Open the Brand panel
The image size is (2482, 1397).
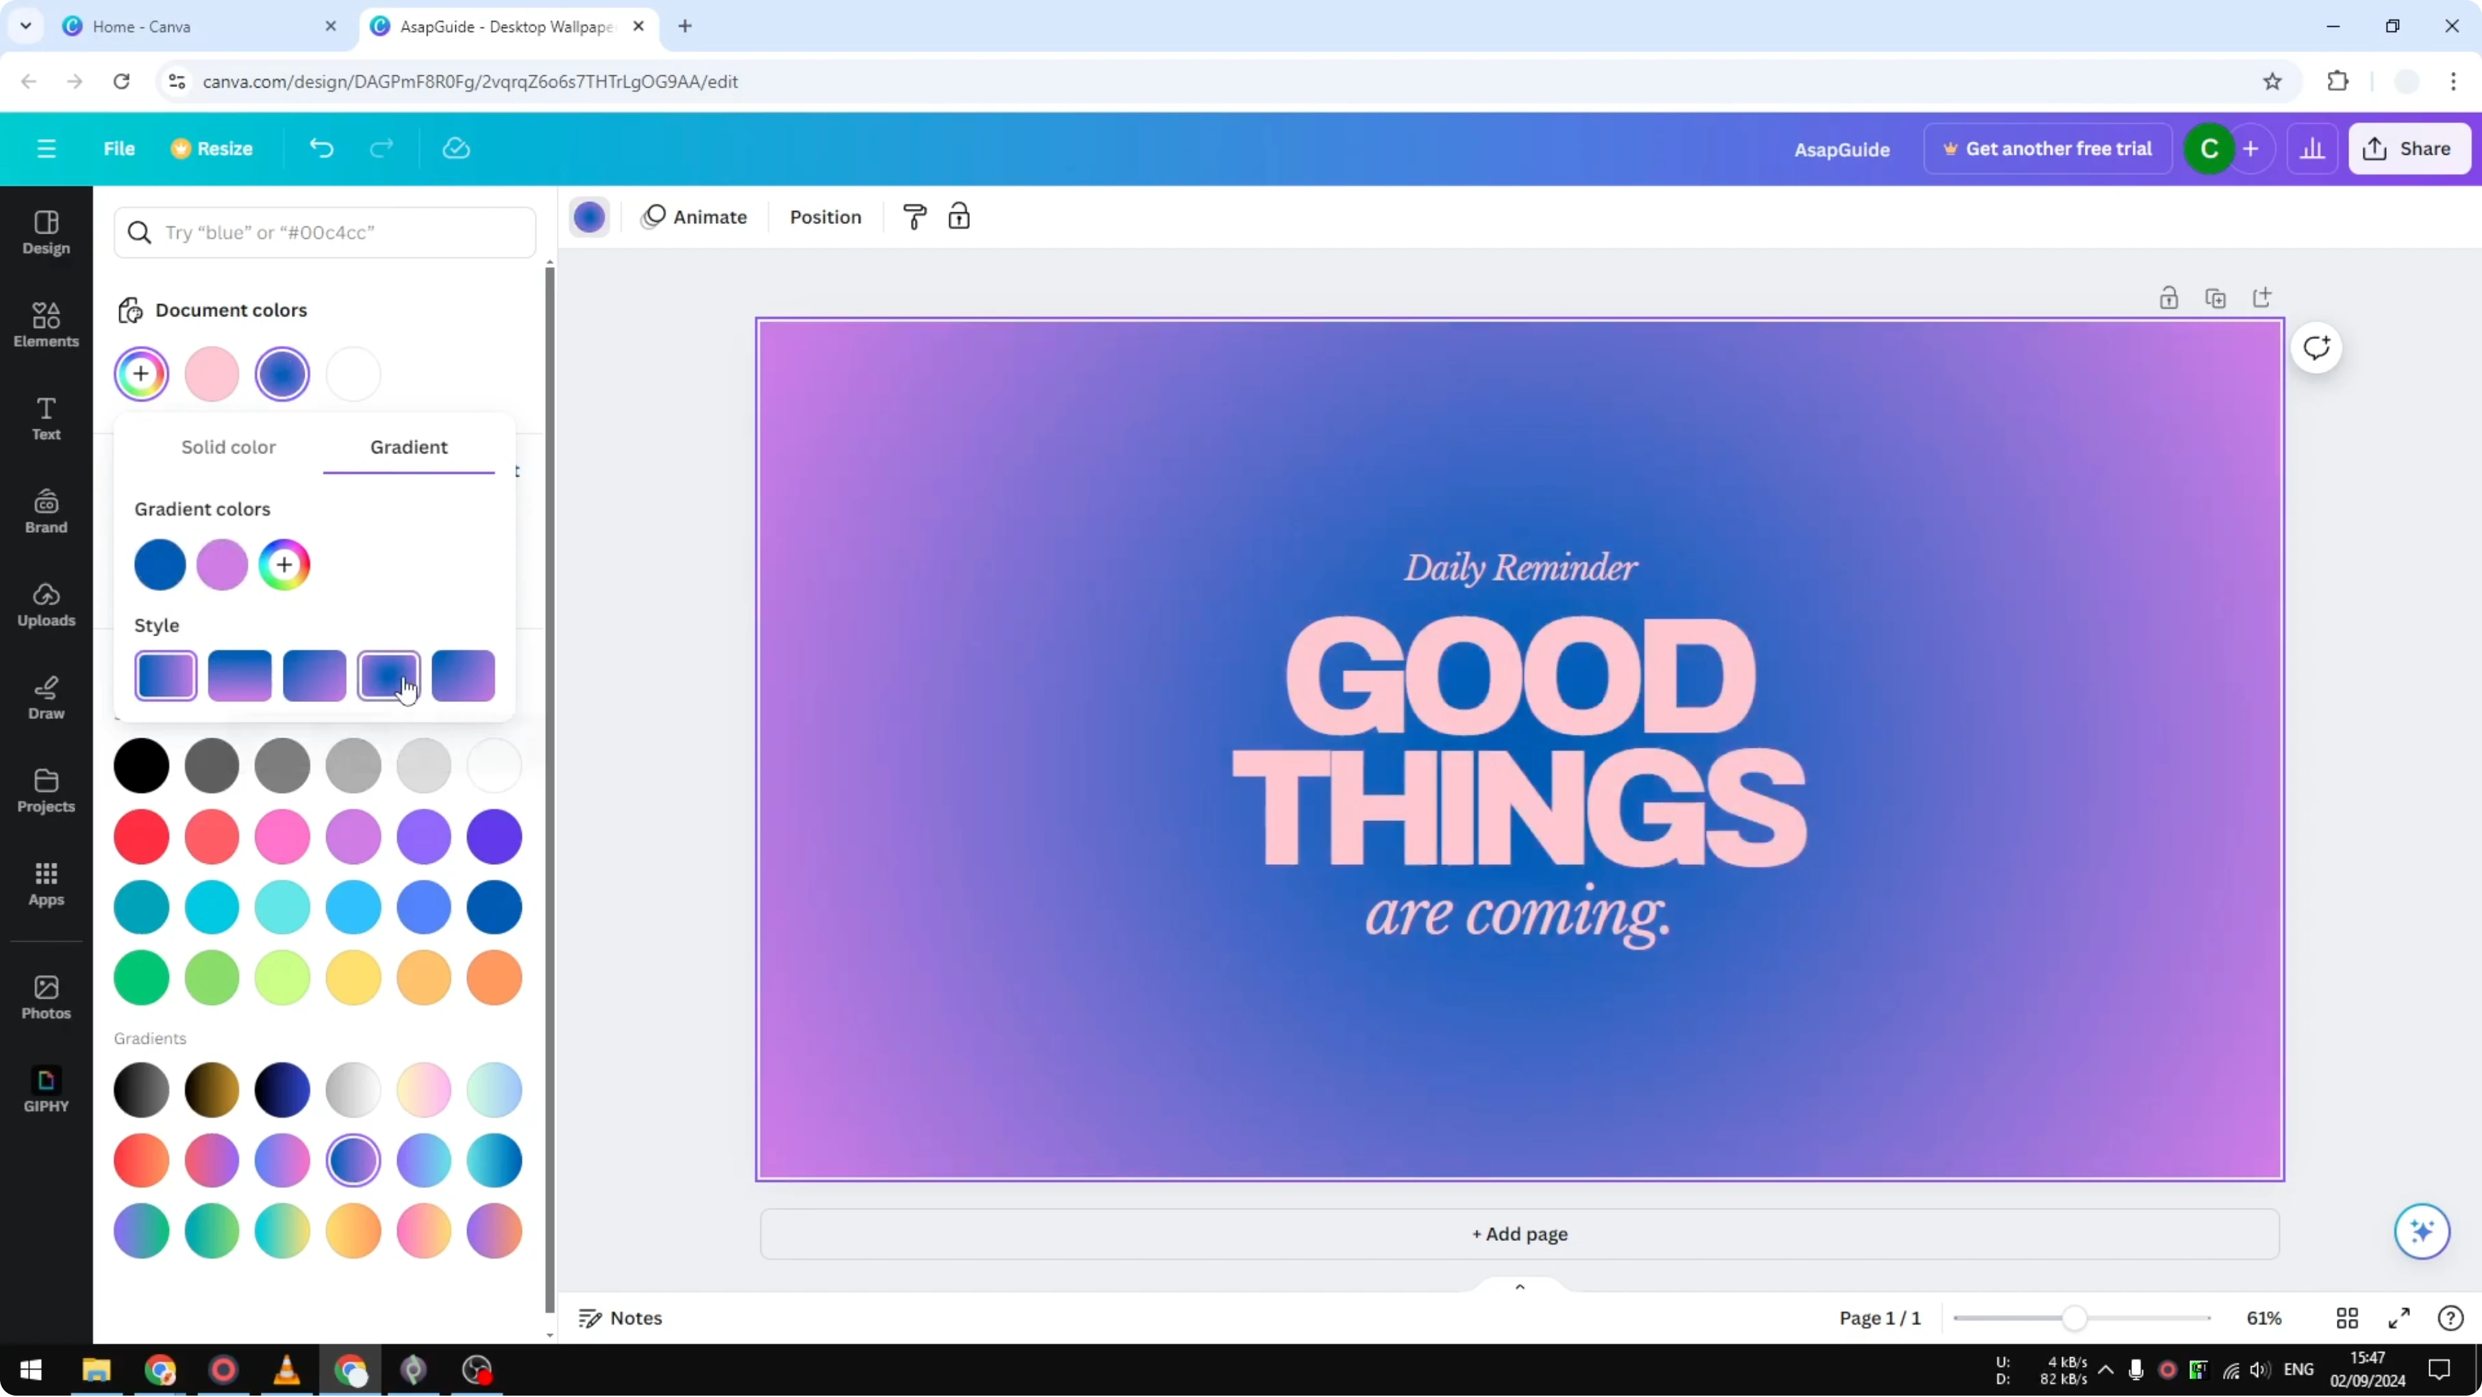tap(47, 512)
